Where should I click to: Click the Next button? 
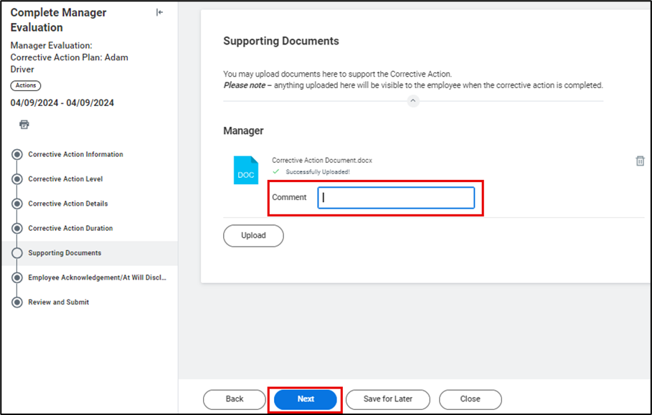[x=306, y=399]
